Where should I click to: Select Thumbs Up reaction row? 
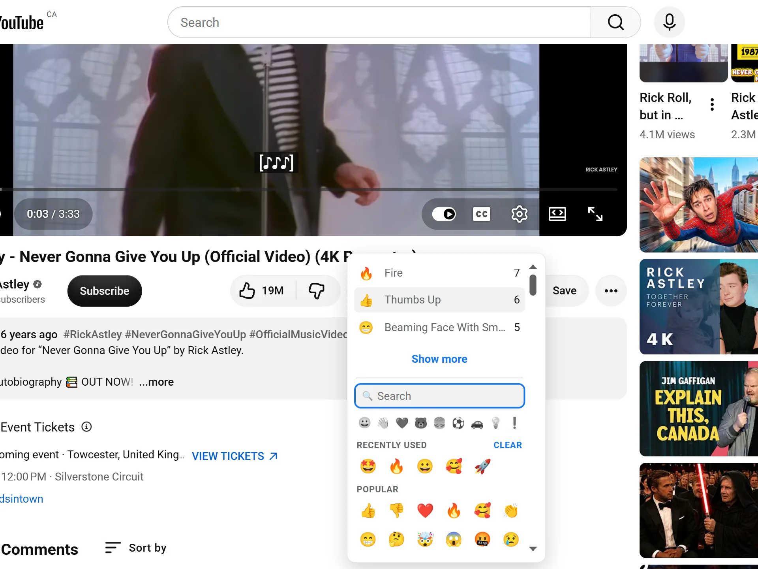[x=440, y=300]
